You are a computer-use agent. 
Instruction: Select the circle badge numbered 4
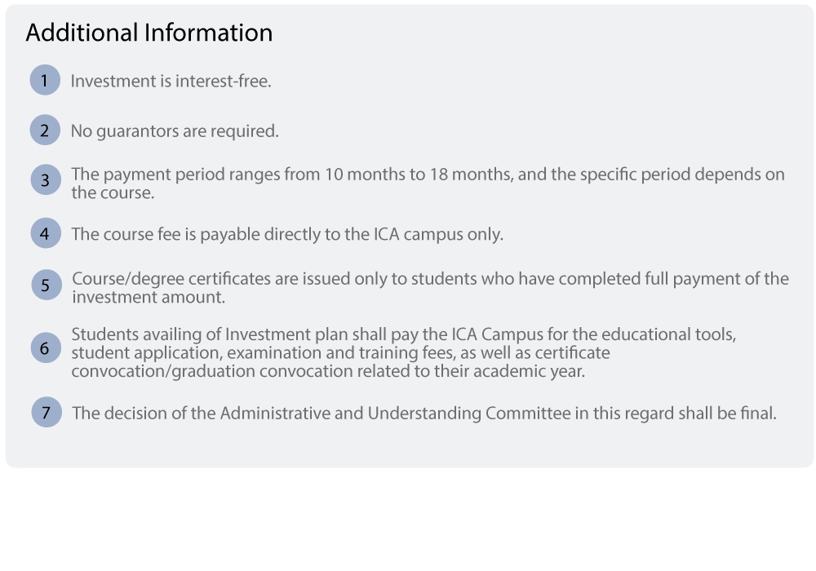[x=45, y=233]
